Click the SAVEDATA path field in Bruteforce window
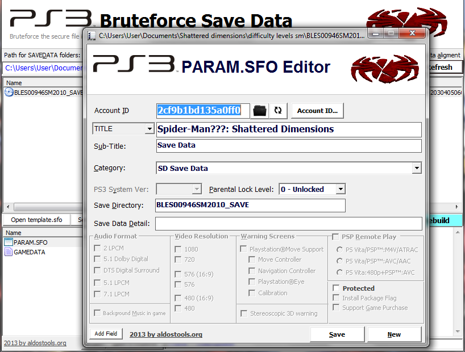The image size is (465, 352). pos(43,68)
